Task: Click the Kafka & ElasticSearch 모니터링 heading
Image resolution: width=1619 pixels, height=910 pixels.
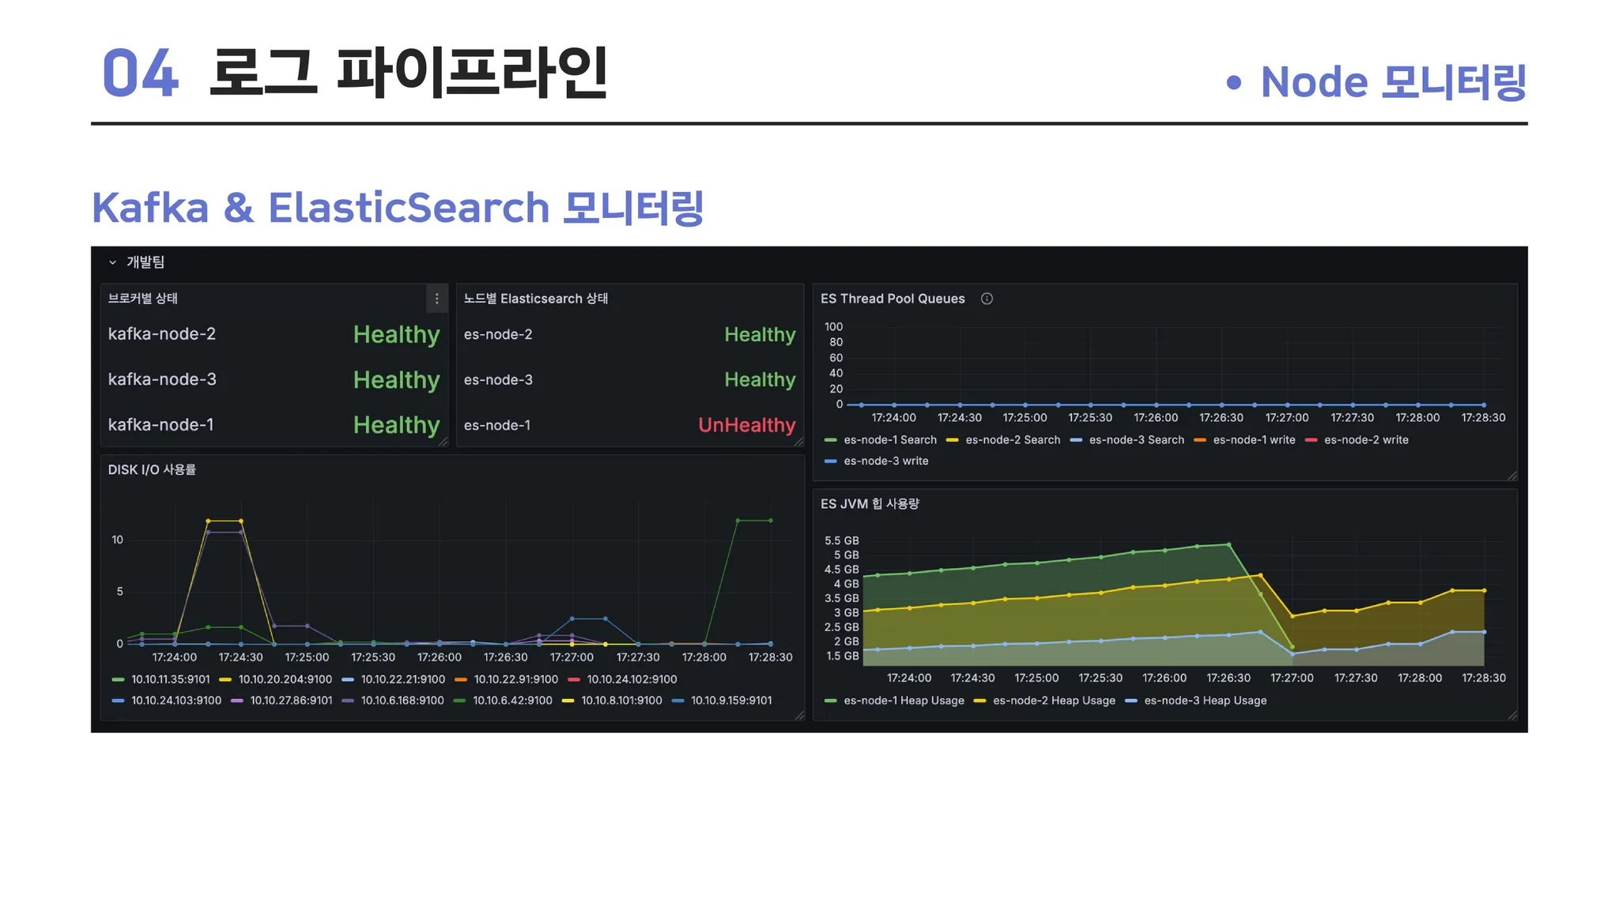Action: point(398,209)
